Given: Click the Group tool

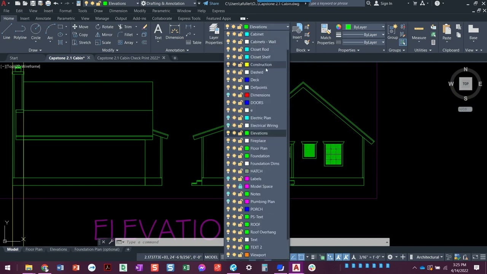Looking at the screenshot, I should [393, 32].
